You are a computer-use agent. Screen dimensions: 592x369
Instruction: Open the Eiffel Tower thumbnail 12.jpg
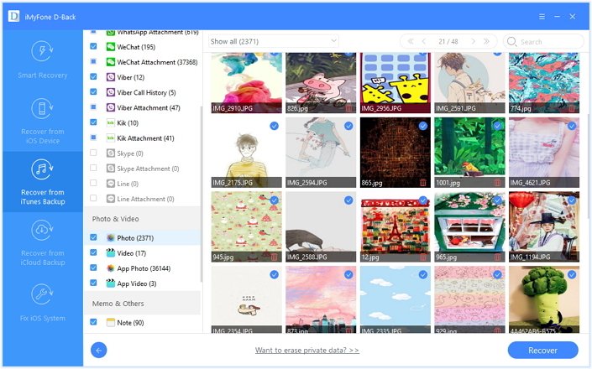coord(396,226)
